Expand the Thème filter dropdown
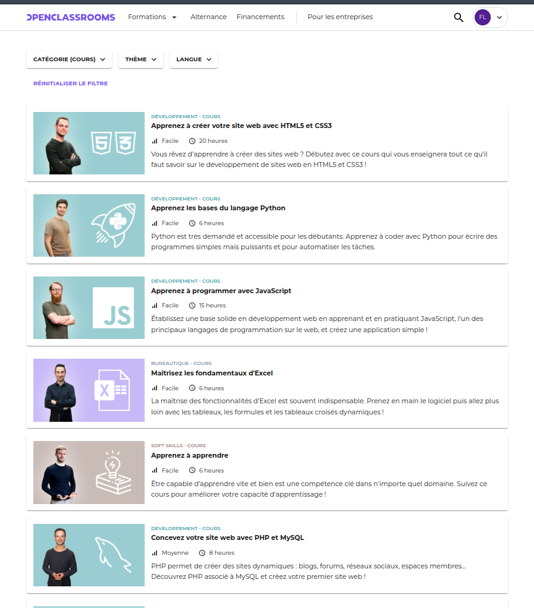The width and height of the screenshot is (534, 608). pos(141,59)
